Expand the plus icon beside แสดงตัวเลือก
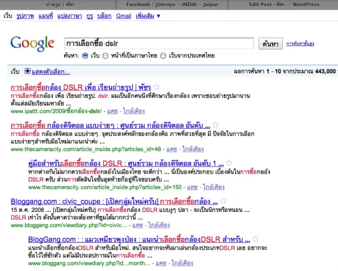The image size is (338, 271). click(28, 71)
